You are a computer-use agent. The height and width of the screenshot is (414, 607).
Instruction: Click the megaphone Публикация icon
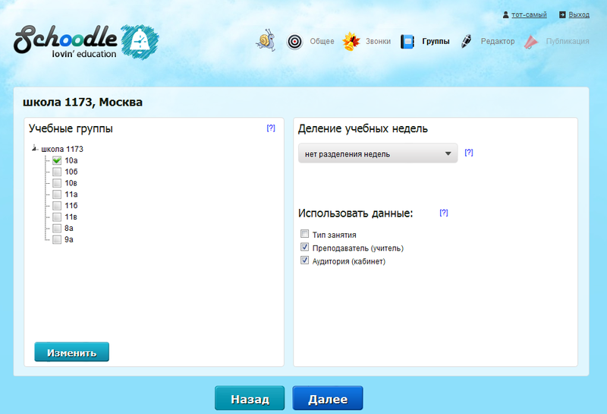531,42
